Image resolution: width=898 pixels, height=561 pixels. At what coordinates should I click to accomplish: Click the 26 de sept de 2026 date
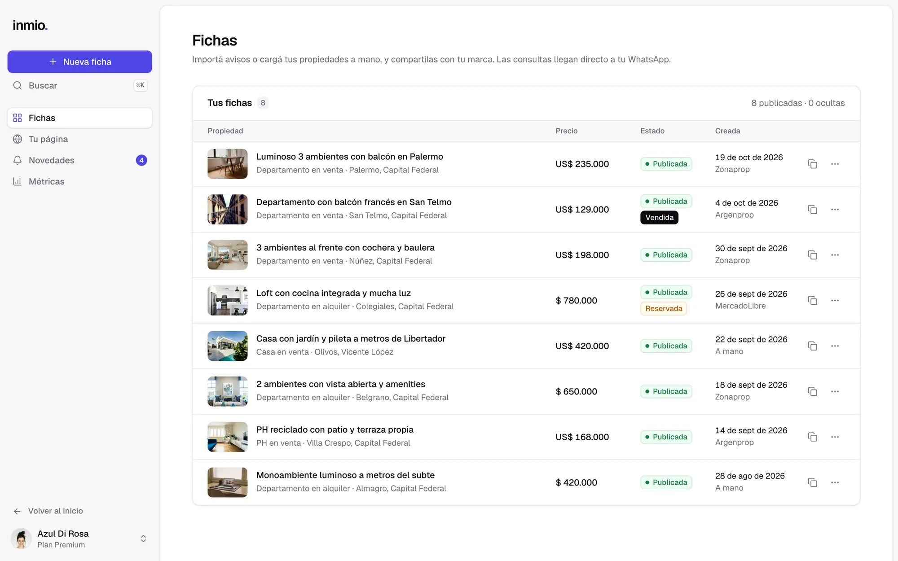tap(751, 294)
